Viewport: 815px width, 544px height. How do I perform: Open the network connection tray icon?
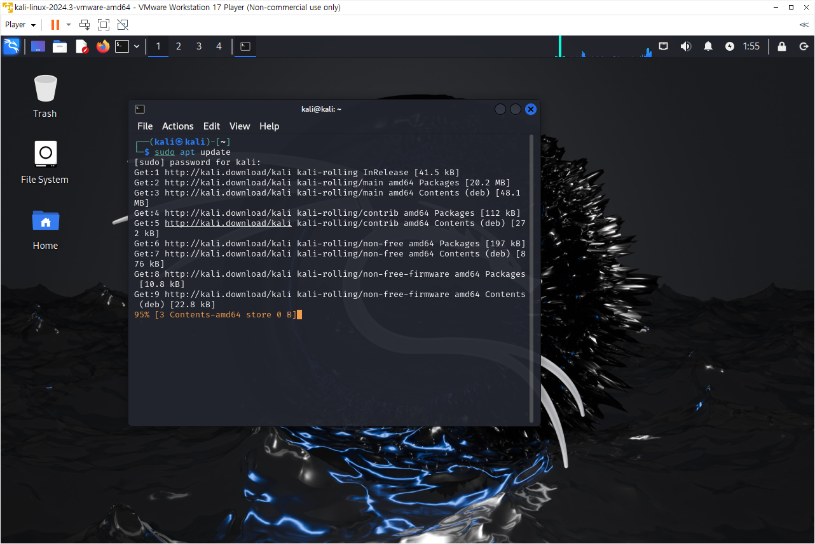click(663, 46)
